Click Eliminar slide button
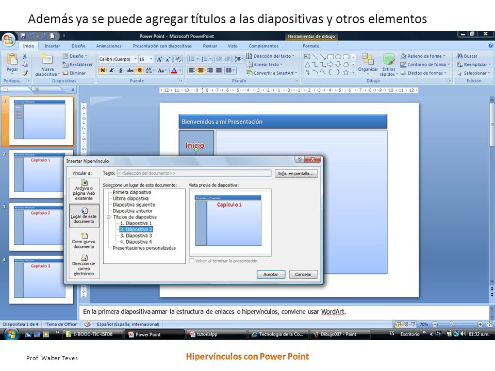The width and height of the screenshot is (495, 371). coord(74,73)
